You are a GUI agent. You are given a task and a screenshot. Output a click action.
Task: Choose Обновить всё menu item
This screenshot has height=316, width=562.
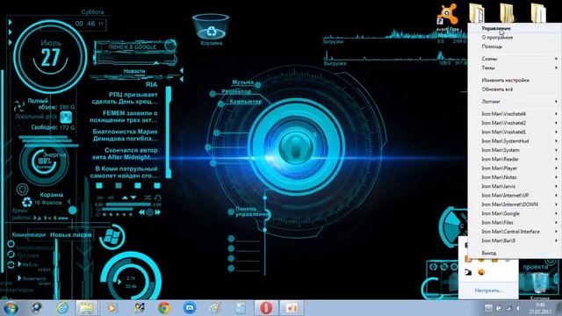click(515, 90)
